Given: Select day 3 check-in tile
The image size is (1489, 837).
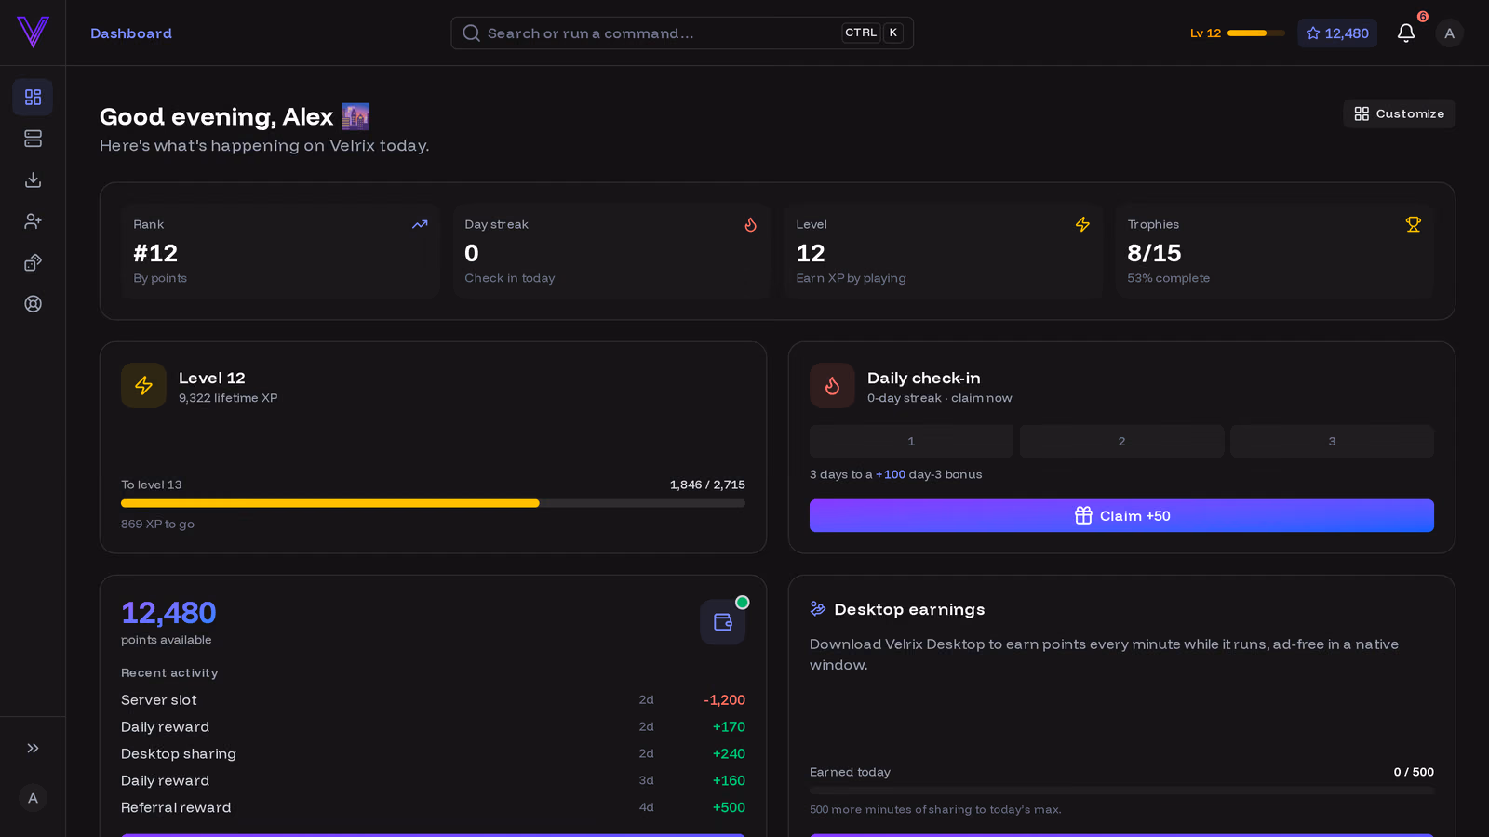Looking at the screenshot, I should (x=1332, y=441).
